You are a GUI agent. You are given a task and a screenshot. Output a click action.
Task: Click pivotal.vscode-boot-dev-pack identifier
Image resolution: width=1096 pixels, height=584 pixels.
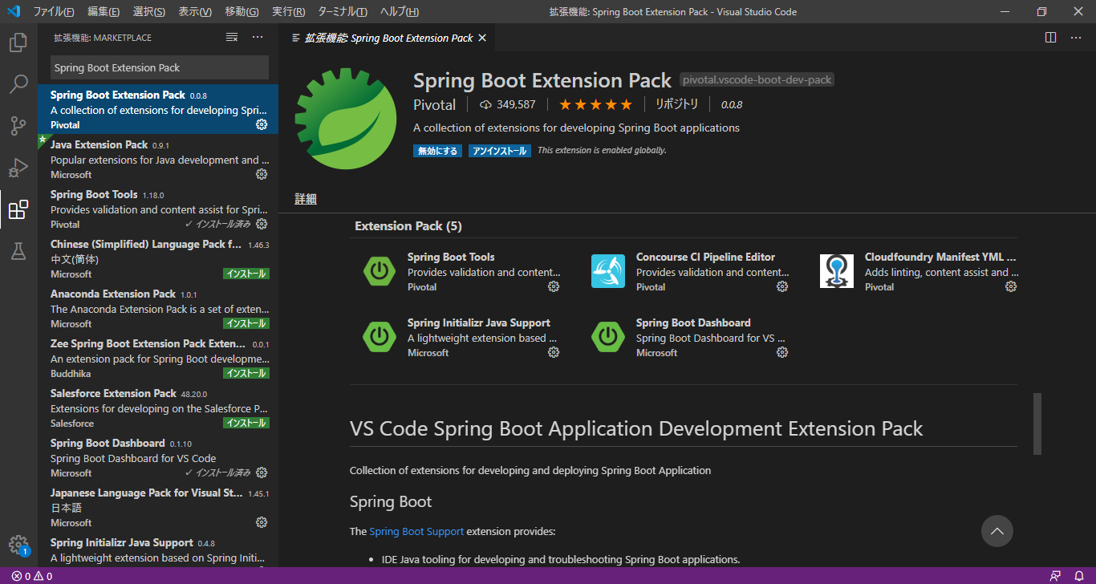[x=757, y=79]
